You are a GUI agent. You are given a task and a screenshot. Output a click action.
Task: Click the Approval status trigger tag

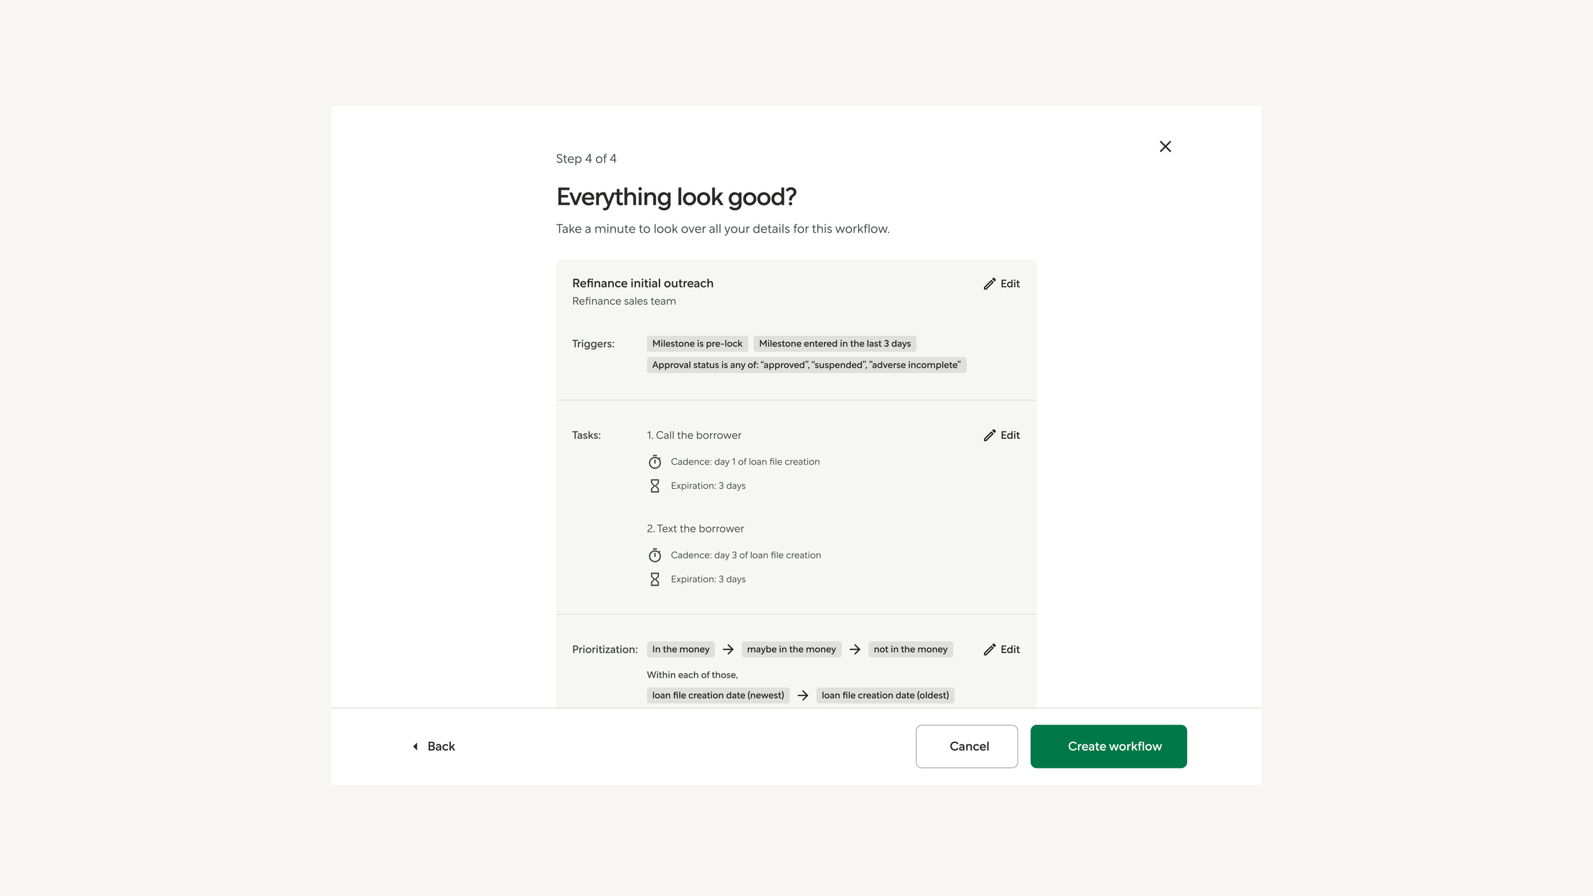coord(806,365)
